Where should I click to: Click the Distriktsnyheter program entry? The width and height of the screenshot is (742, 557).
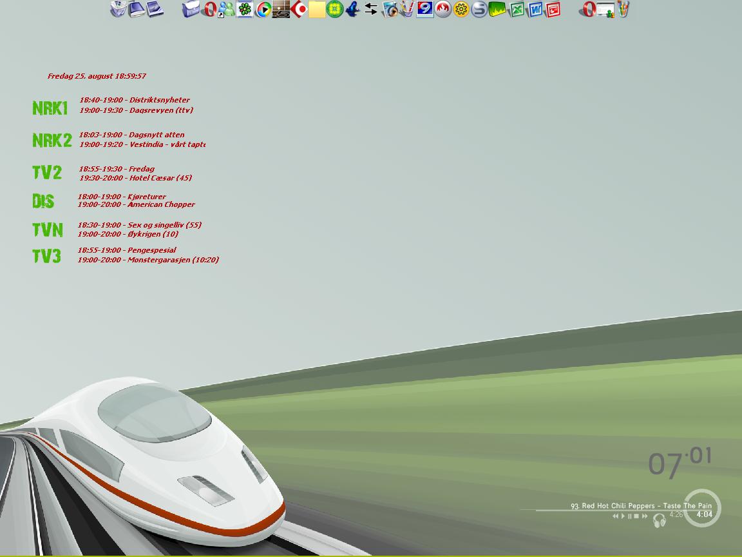tap(135, 100)
